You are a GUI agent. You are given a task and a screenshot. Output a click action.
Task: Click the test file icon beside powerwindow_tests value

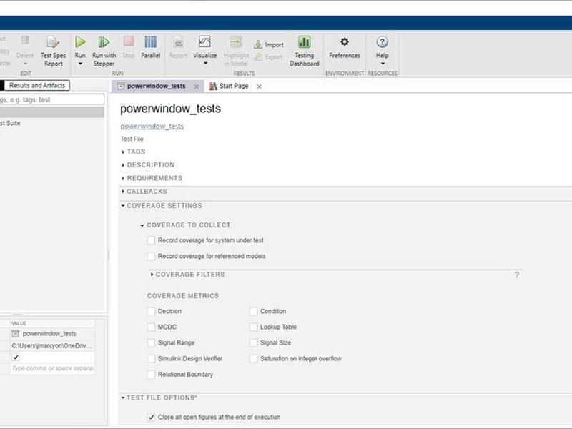(x=15, y=333)
